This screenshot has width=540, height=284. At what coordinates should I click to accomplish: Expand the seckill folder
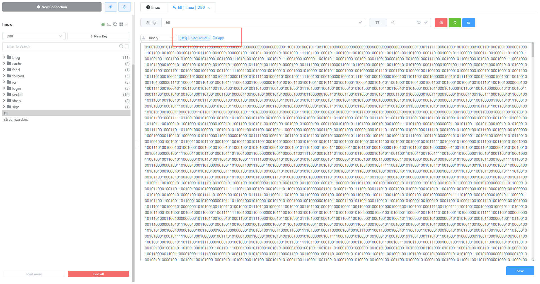pos(4,95)
